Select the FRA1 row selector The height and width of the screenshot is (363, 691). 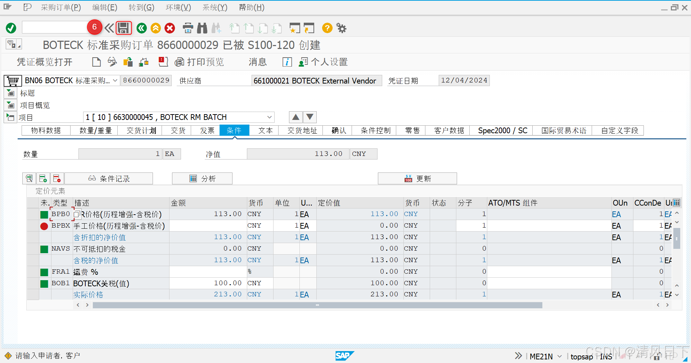33,272
